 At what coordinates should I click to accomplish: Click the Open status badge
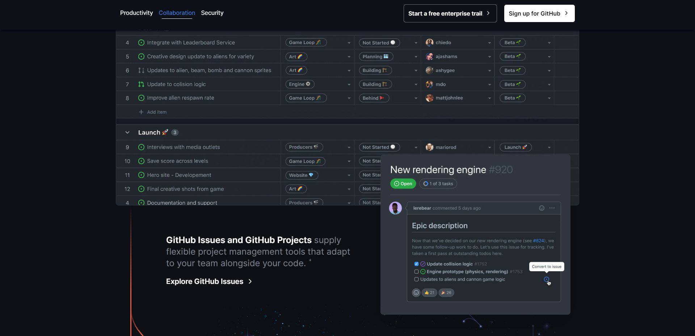(403, 184)
